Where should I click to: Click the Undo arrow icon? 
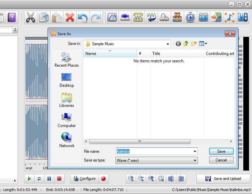coord(83,17)
